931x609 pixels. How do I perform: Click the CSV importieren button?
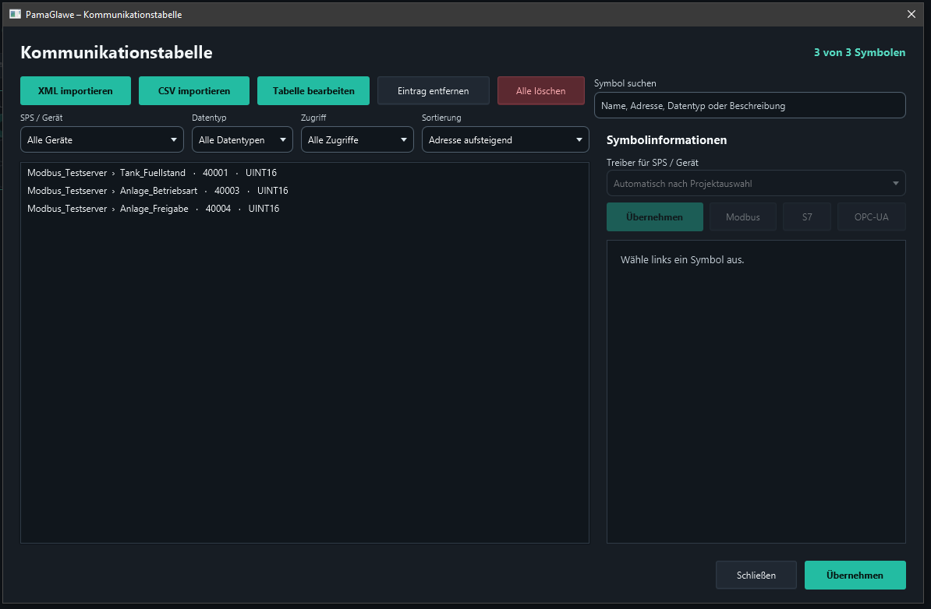coord(194,91)
